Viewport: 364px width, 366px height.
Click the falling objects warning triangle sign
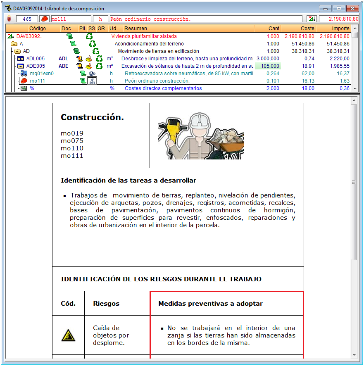pyautogui.click(x=68, y=335)
